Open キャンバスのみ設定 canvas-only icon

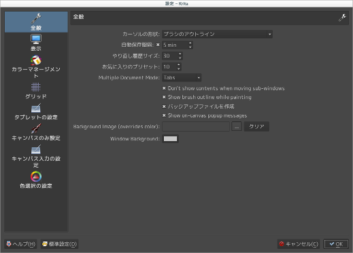click(36, 129)
